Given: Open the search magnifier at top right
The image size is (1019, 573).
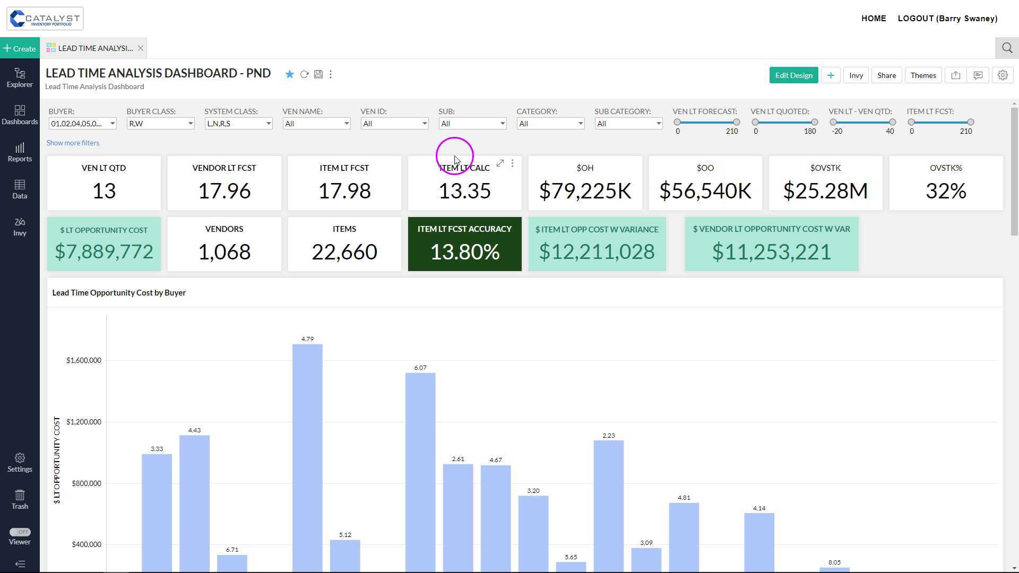Looking at the screenshot, I should pyautogui.click(x=1007, y=48).
